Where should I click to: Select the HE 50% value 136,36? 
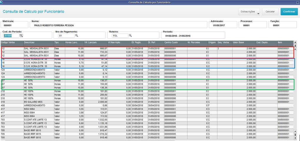96,88
